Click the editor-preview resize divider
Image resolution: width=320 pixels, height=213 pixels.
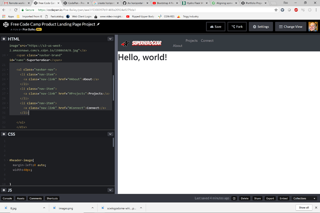click(116, 114)
